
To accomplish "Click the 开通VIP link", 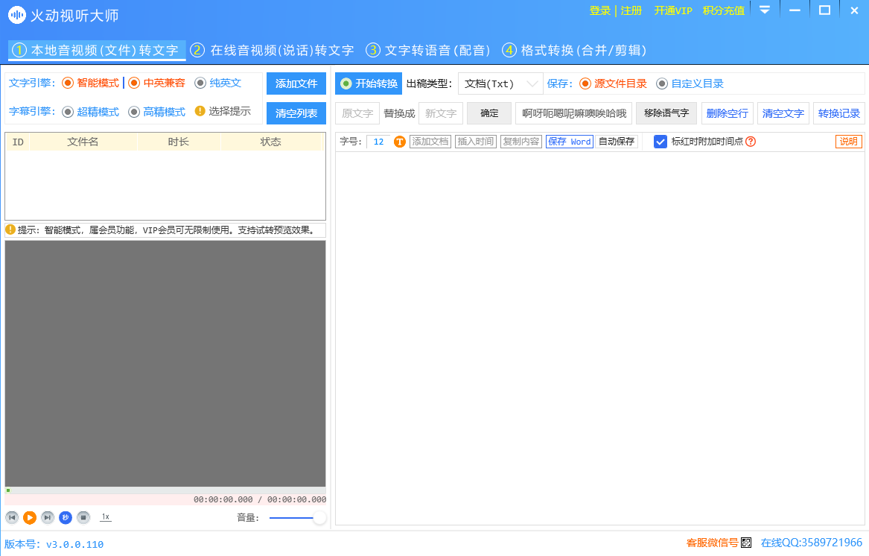I will tap(673, 10).
